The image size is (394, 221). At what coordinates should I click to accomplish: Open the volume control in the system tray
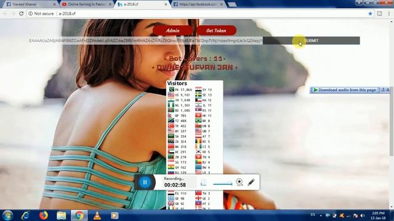[363, 215]
